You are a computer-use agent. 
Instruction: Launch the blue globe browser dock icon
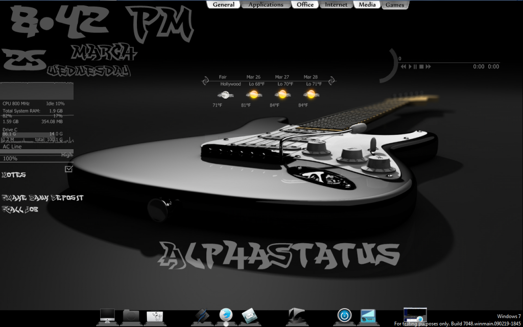pyautogui.click(x=226, y=315)
